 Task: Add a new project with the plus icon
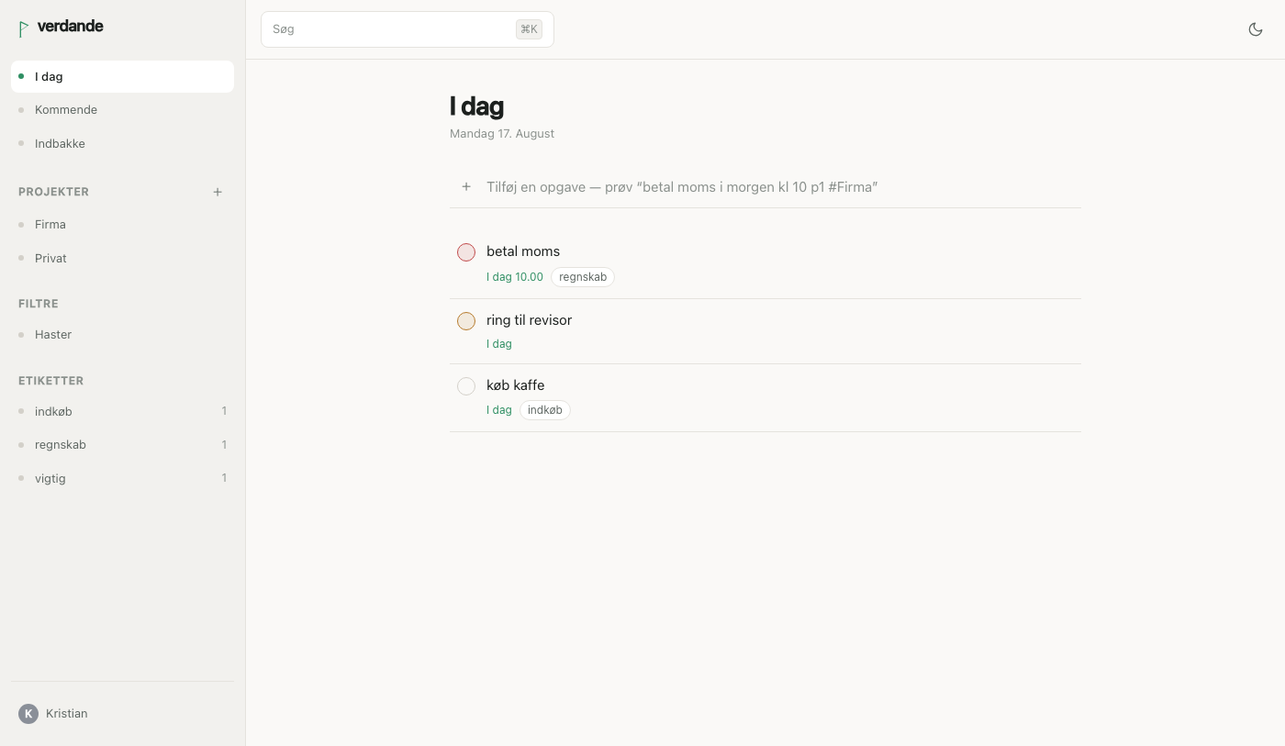coord(218,192)
